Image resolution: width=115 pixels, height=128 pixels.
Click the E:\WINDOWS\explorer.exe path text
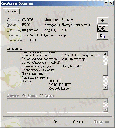coord(81,55)
